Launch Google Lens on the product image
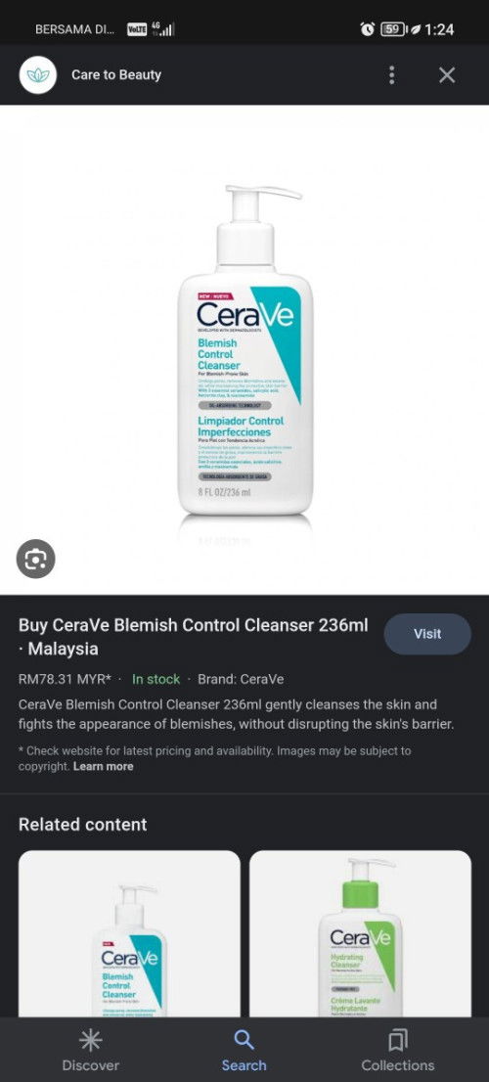489x1082 pixels. (36, 559)
